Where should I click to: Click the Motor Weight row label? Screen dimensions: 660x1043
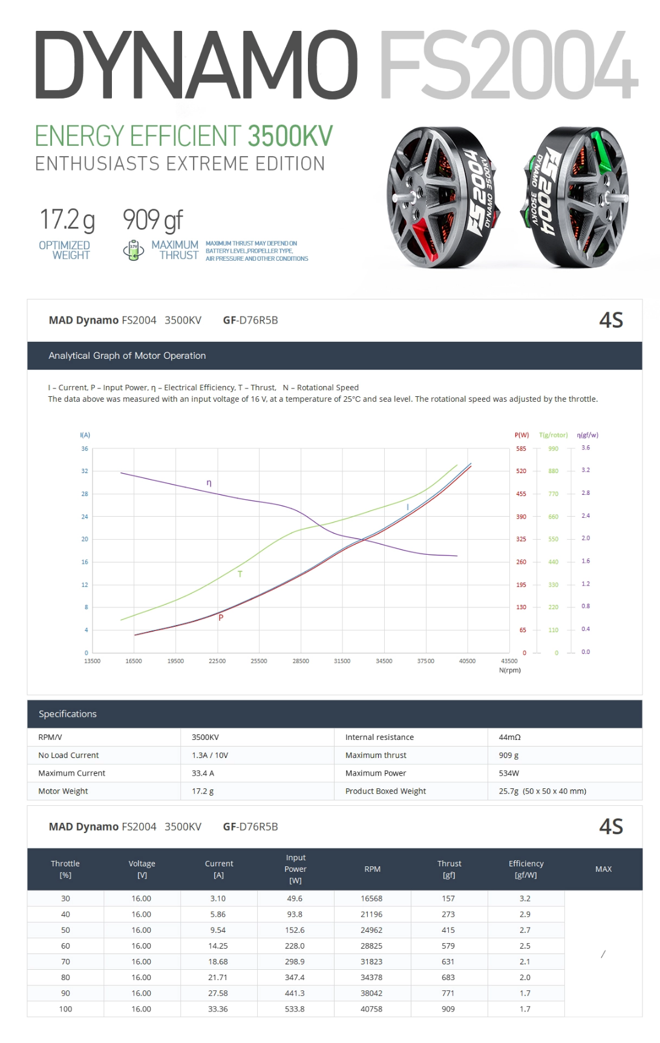(x=63, y=791)
